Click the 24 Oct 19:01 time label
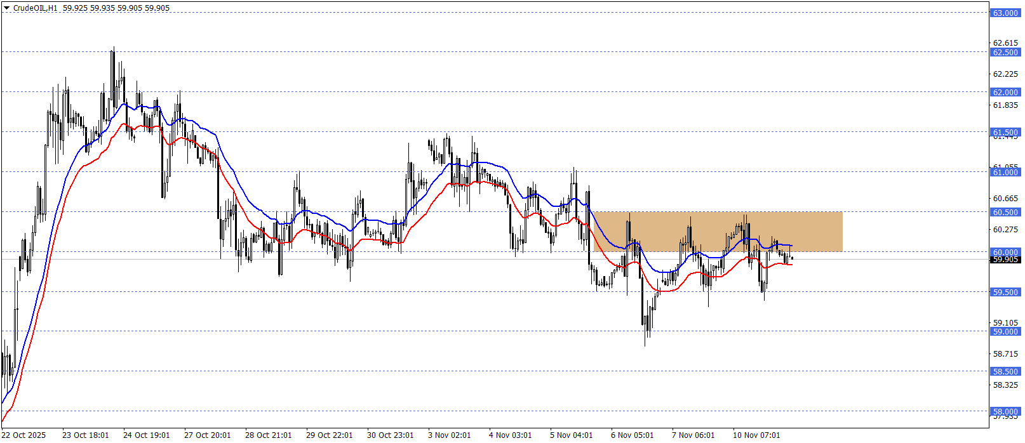The image size is (1025, 443). pyautogui.click(x=146, y=435)
